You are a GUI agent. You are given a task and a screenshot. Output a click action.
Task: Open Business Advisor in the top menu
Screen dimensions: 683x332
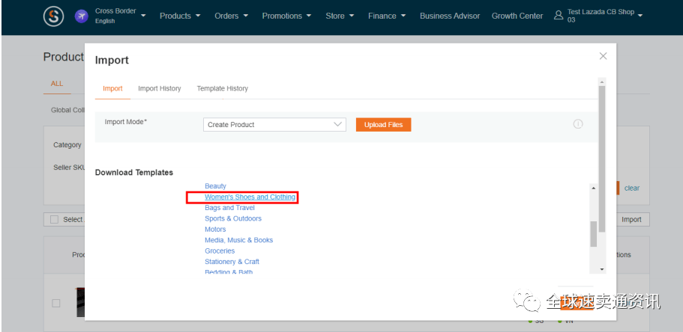click(x=449, y=16)
